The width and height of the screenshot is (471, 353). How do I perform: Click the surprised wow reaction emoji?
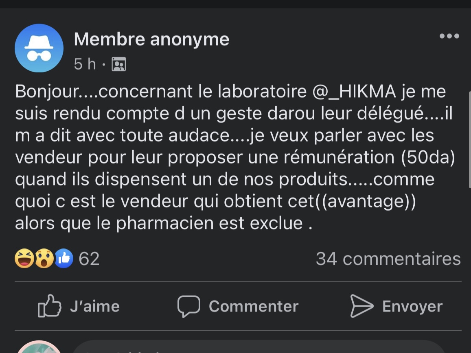44,259
